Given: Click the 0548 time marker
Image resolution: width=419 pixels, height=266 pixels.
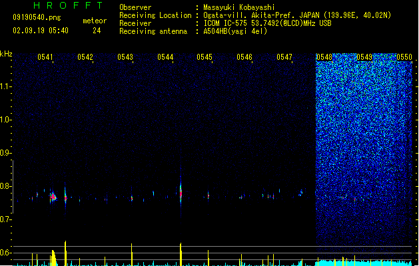Looking at the screenshot, I should (324, 57).
